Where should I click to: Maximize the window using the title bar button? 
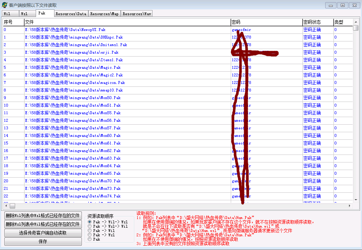(x=343, y=5)
